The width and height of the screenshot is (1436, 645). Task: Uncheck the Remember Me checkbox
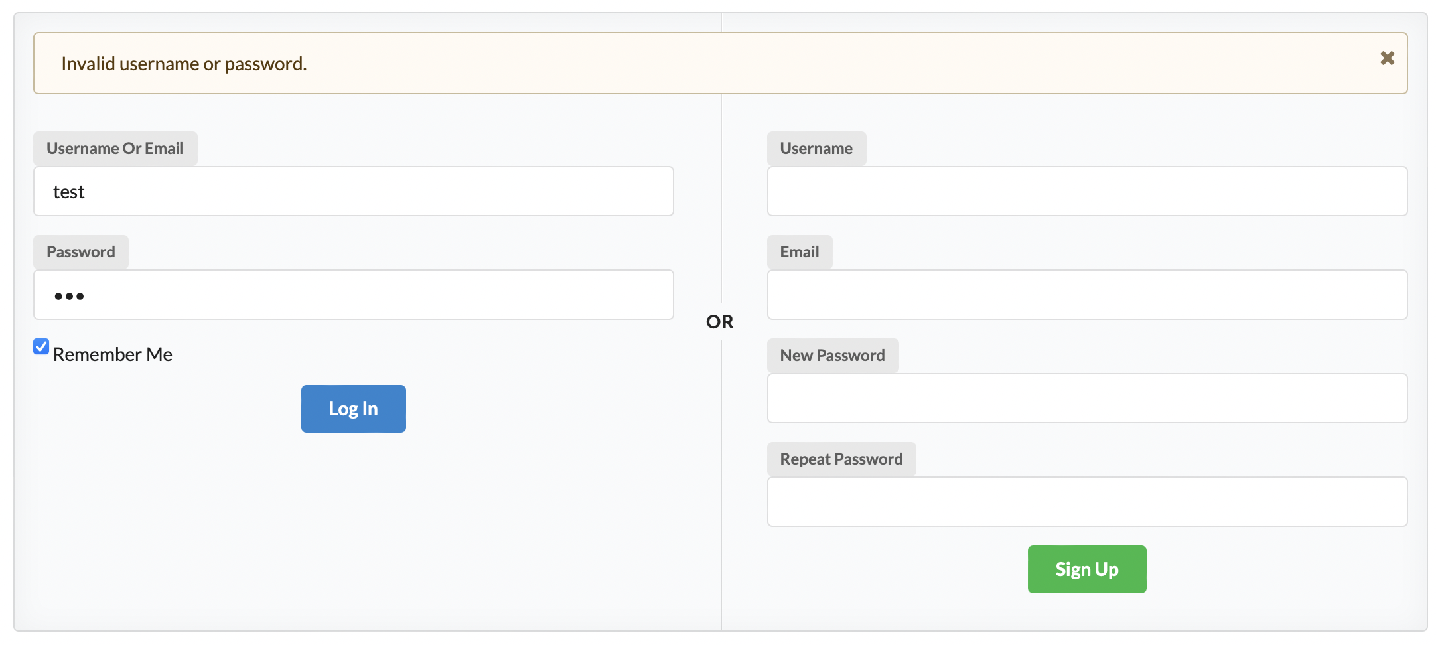pyautogui.click(x=41, y=346)
